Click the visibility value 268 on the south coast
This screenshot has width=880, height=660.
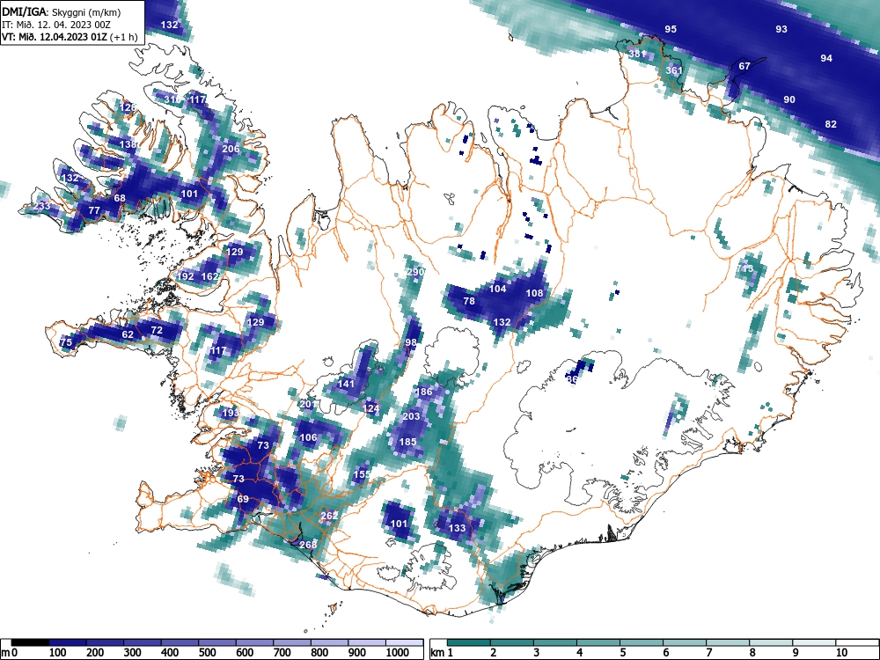point(308,545)
